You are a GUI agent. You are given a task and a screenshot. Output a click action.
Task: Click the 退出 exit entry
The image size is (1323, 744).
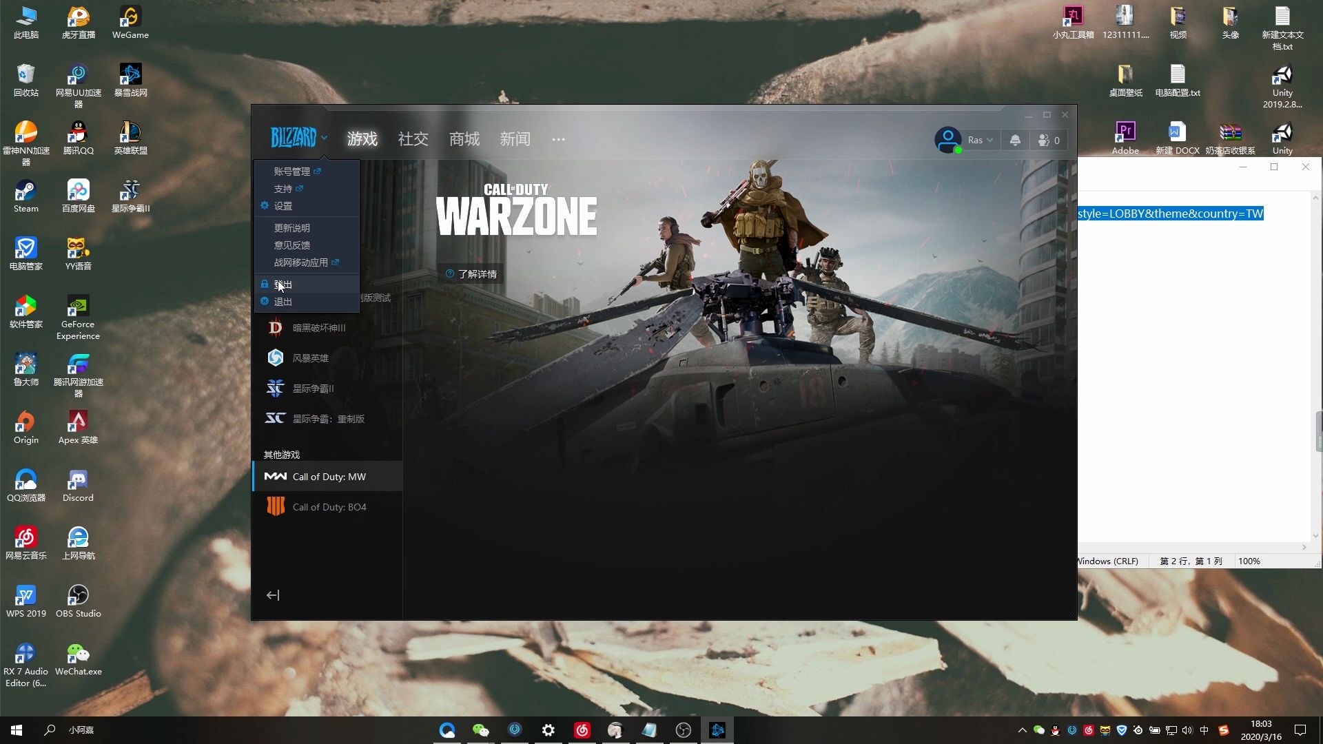[307, 302]
